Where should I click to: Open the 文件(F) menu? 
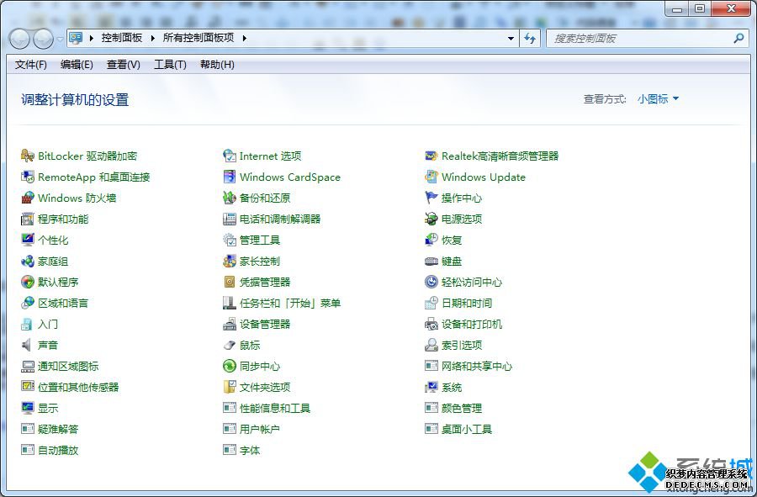coord(31,65)
